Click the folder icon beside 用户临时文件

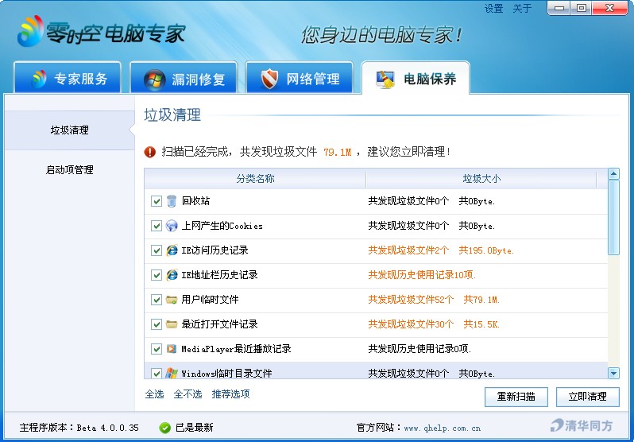[172, 300]
